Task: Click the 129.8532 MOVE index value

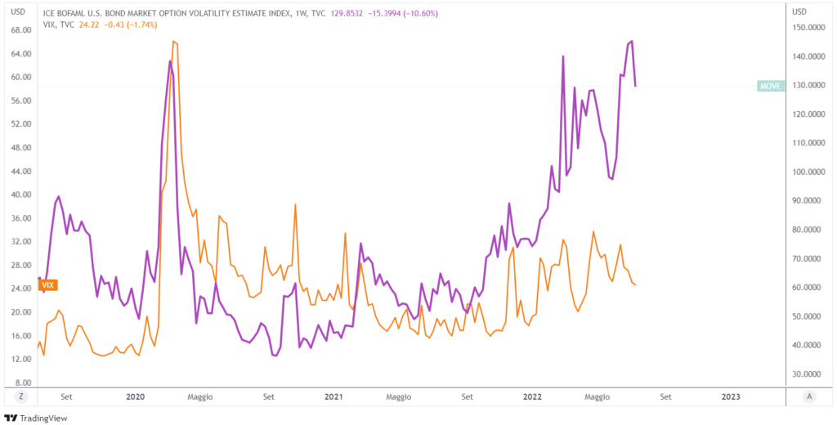Action: (346, 15)
